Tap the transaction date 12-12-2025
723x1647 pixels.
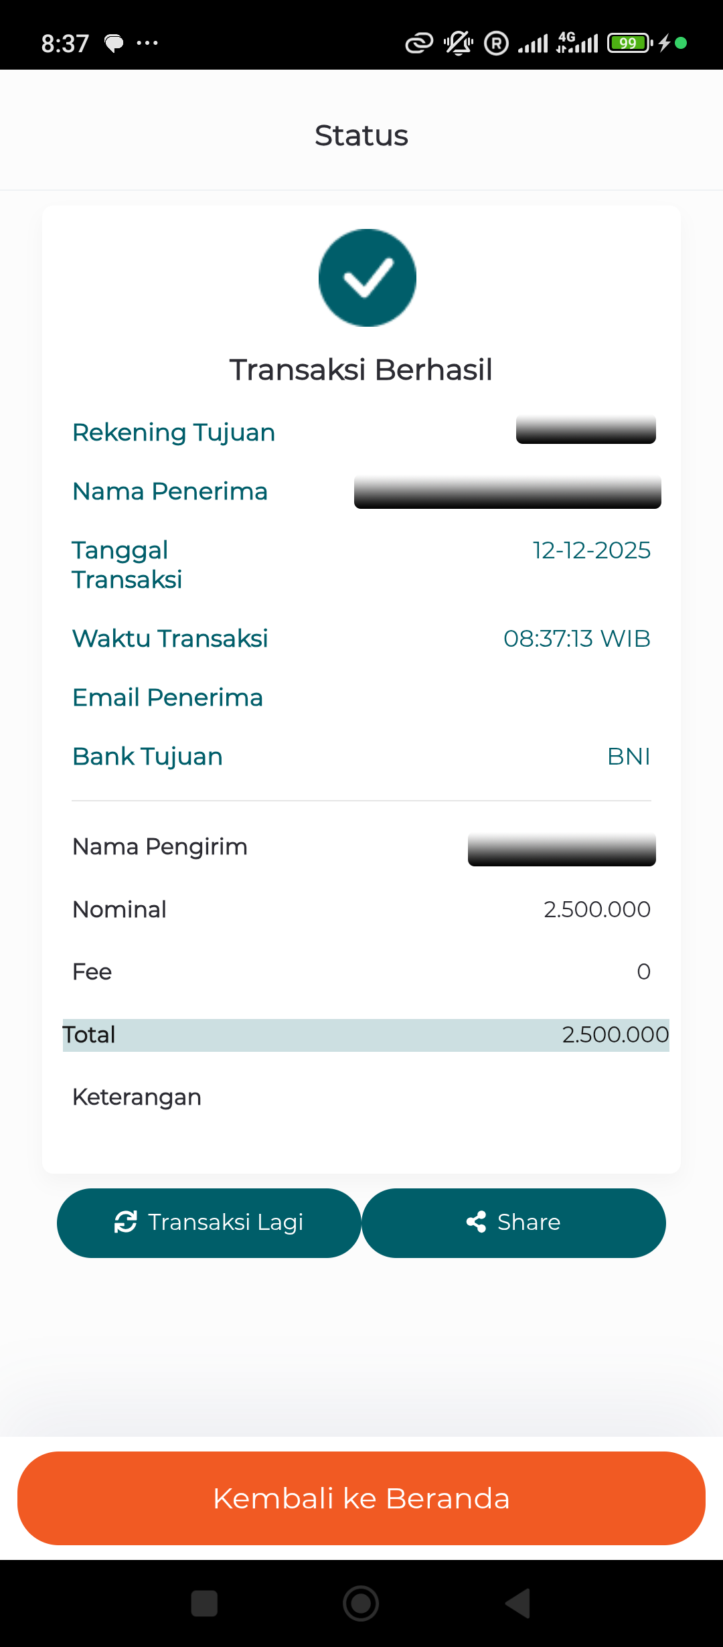coord(591,550)
